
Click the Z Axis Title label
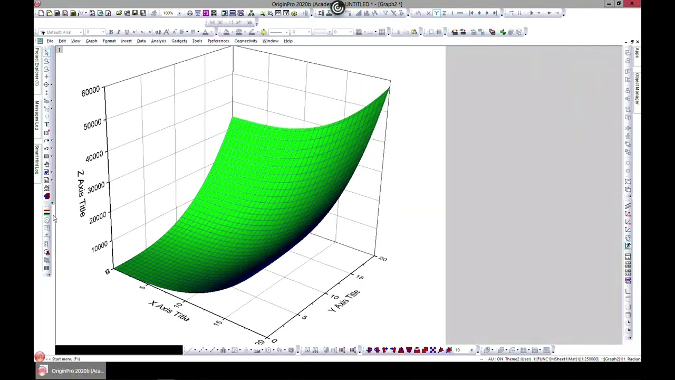(81, 194)
